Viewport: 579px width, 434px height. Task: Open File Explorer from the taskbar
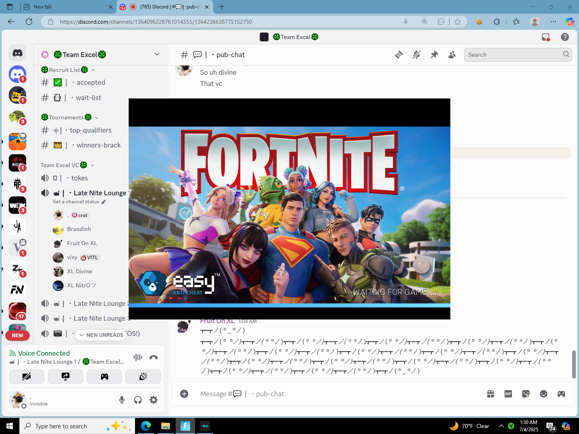point(166,426)
